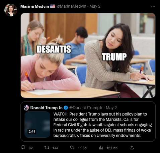
Task: Open quoted tweet text about colleges
Action: click(x=102, y=125)
